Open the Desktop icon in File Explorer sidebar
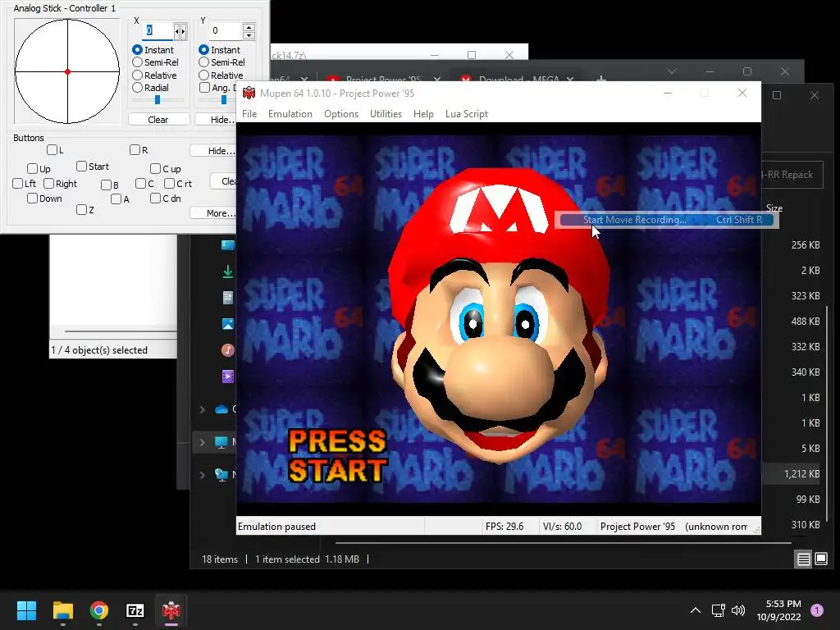 tap(228, 245)
